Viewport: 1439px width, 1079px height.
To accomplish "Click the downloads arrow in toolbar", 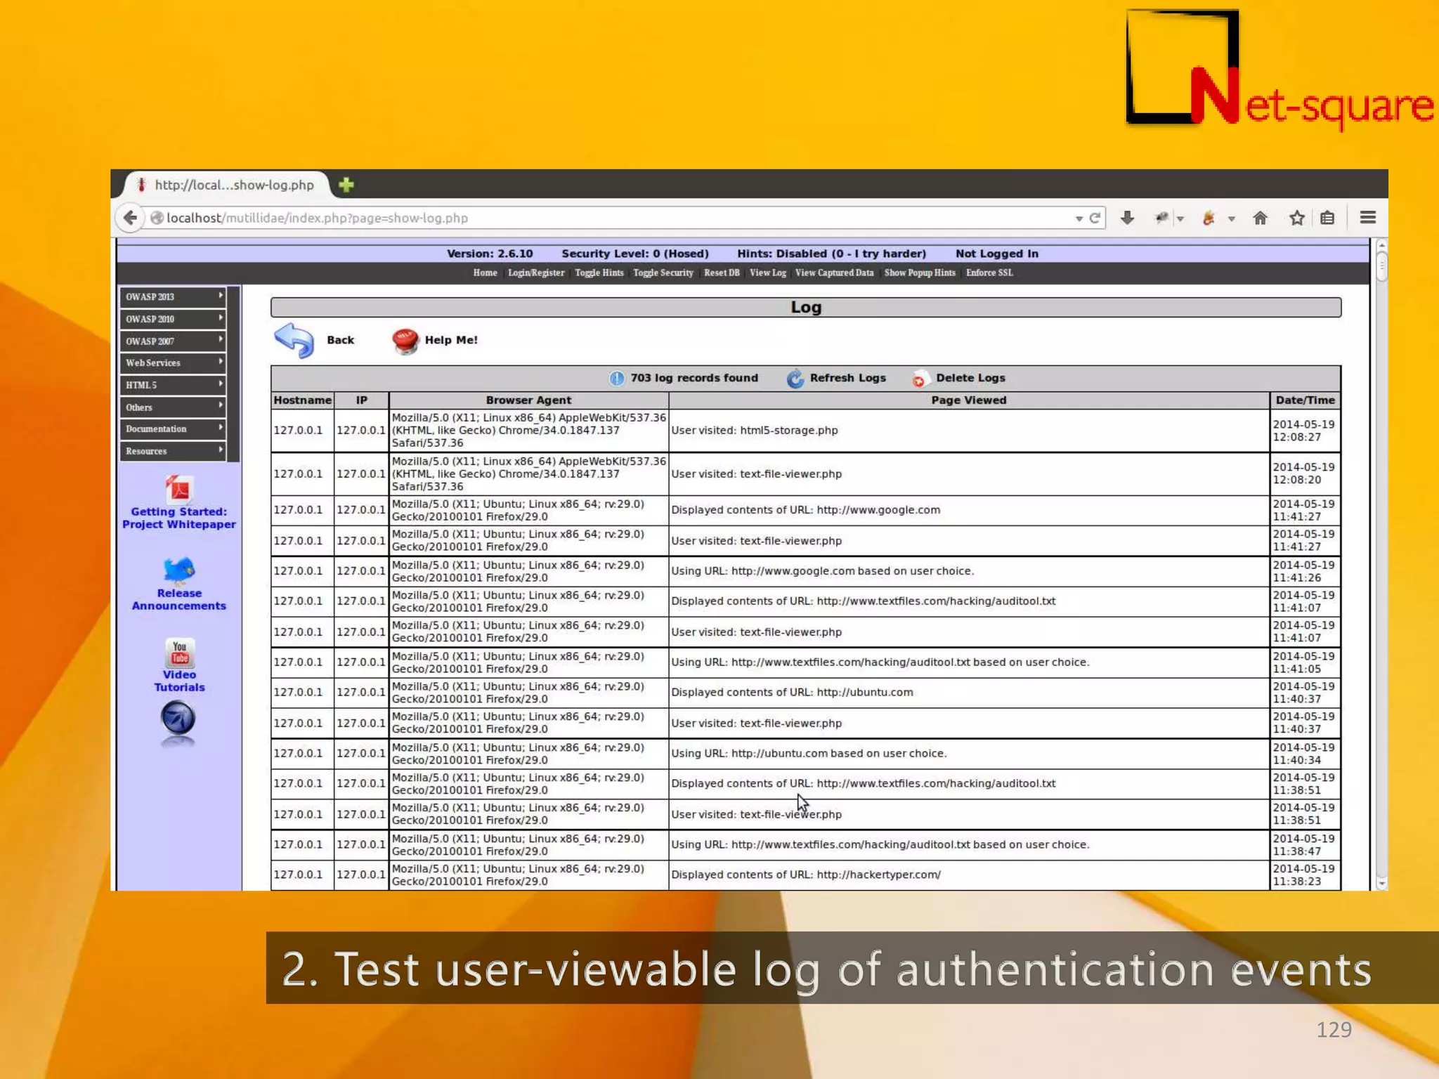I will (1127, 218).
